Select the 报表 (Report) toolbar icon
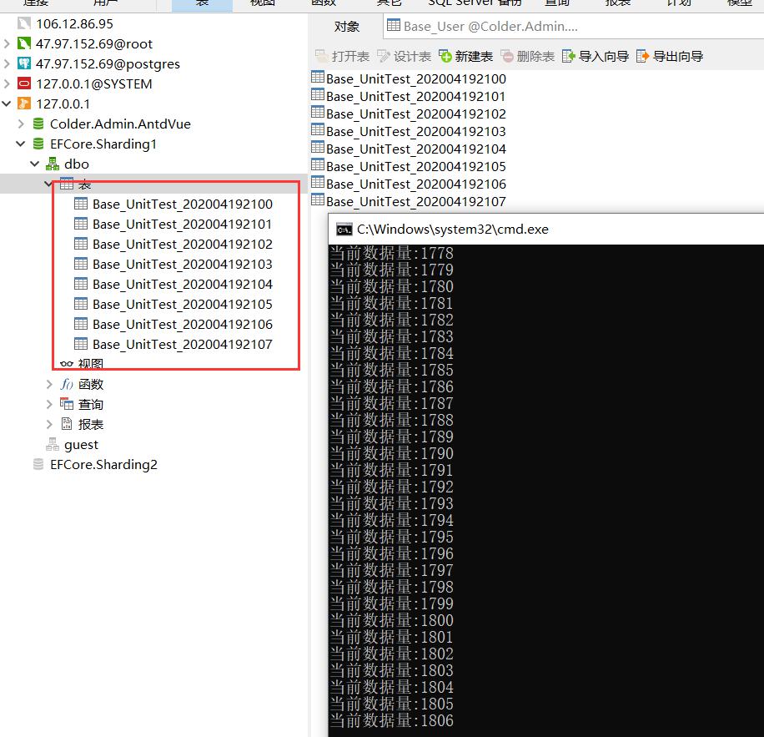764x737 pixels. tap(617, 3)
